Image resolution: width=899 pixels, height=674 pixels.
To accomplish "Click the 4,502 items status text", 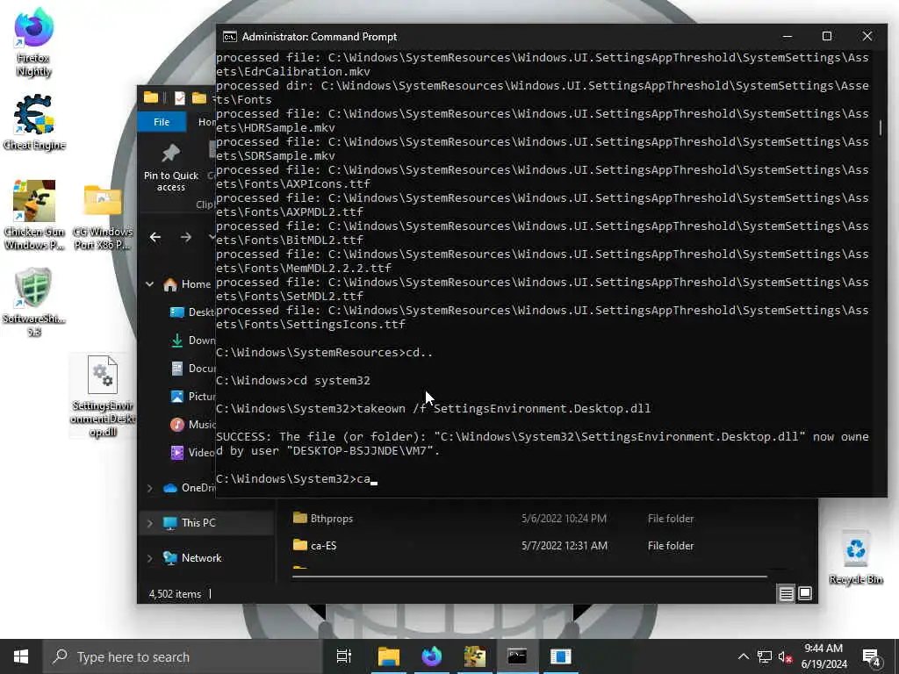I will 175,594.
